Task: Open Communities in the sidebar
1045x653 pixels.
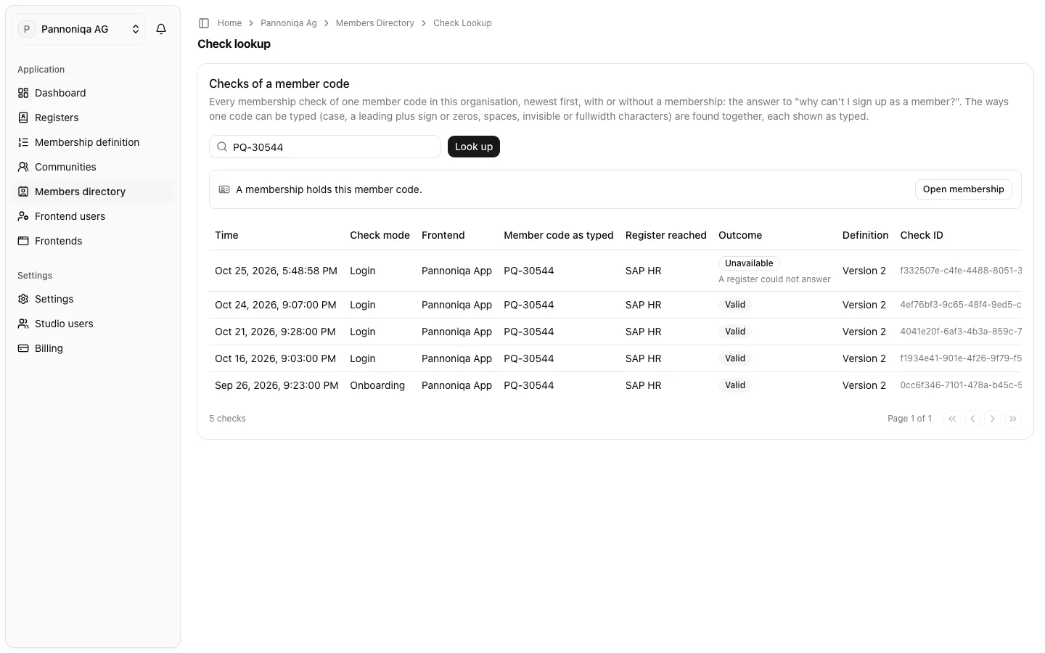Action: 93,167
